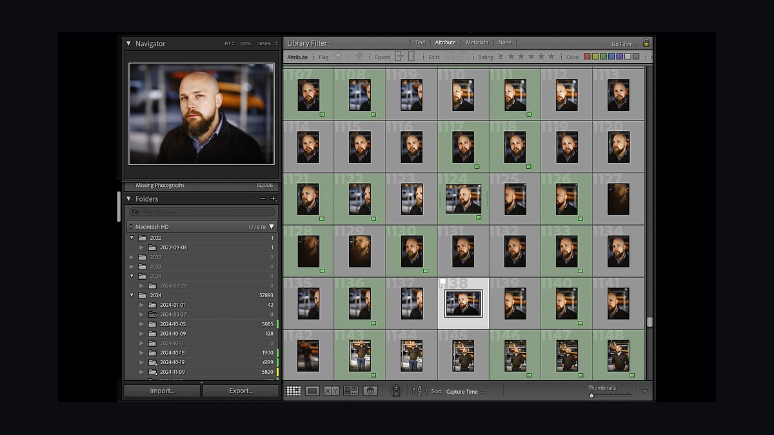Viewport: 774px width, 435px height.
Task: Select the Attribute filter tab
Action: 445,43
